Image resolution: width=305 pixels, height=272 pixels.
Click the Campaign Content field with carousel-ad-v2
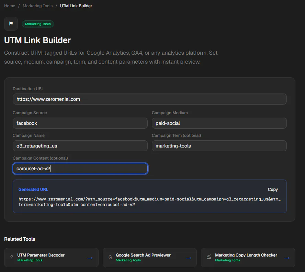80,168
